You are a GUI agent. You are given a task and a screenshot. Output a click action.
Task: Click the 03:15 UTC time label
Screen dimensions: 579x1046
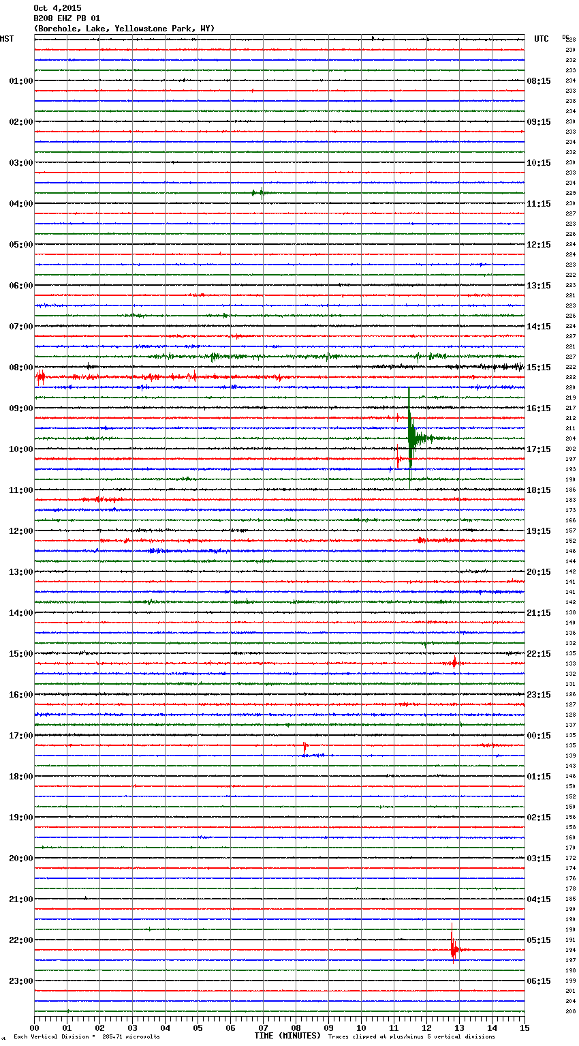tap(539, 858)
